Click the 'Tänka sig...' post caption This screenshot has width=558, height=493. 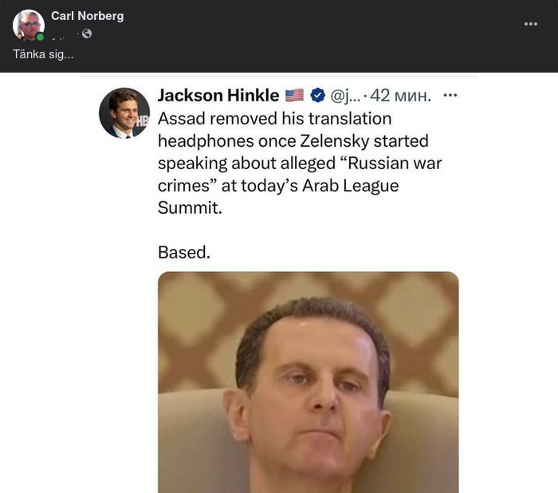(43, 54)
